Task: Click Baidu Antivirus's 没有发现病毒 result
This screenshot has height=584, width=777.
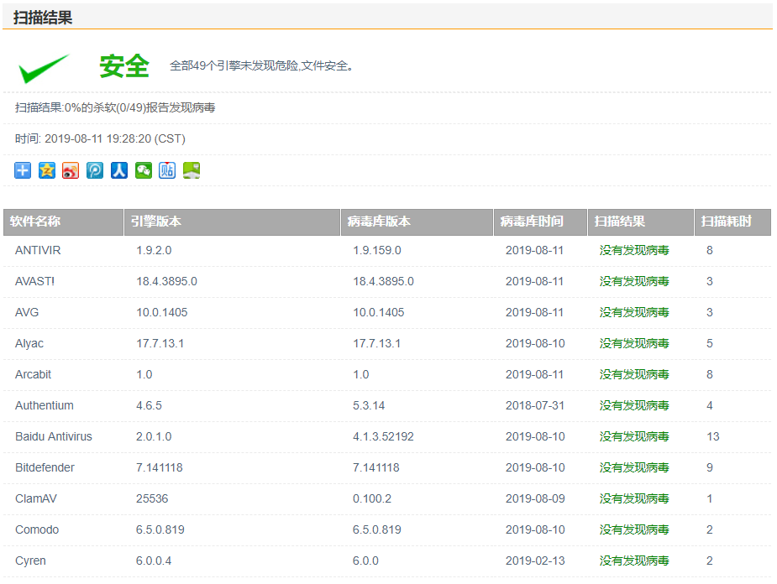Action: [x=634, y=437]
